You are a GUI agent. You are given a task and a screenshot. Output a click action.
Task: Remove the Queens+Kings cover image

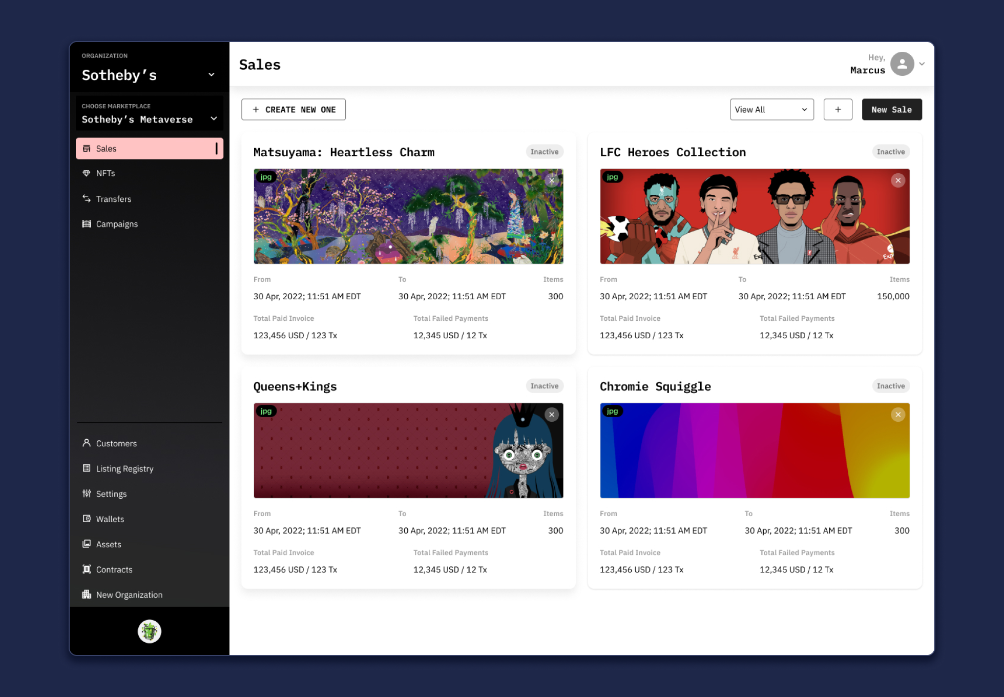(x=552, y=415)
